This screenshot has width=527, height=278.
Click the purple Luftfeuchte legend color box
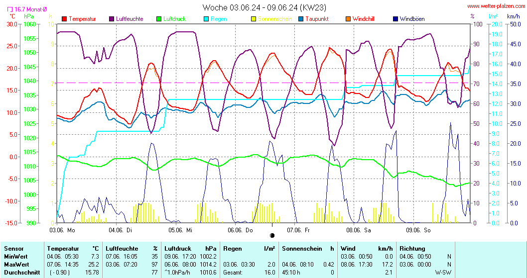pyautogui.click(x=112, y=19)
